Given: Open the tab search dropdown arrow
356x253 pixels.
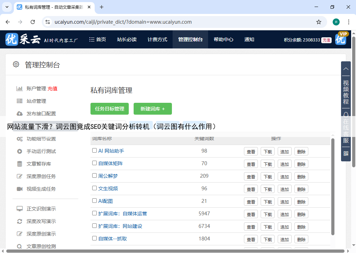Looking at the screenshot, I should [7, 7].
